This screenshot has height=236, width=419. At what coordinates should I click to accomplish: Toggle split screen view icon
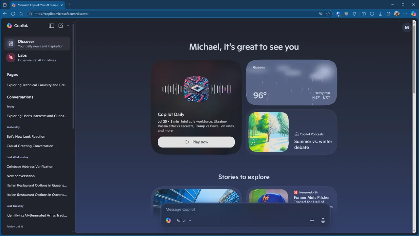click(x=364, y=14)
